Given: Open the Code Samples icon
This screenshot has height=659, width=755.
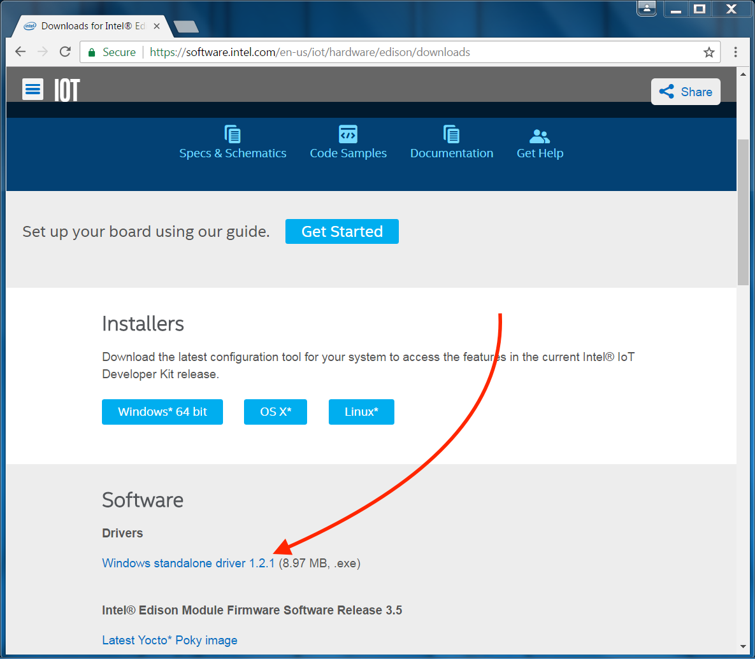Looking at the screenshot, I should tap(348, 134).
